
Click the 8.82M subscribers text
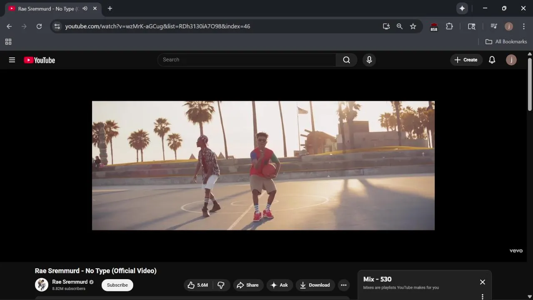click(69, 289)
